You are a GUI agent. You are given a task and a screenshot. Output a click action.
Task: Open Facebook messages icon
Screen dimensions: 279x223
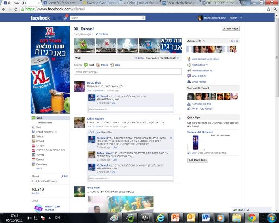[60, 18]
